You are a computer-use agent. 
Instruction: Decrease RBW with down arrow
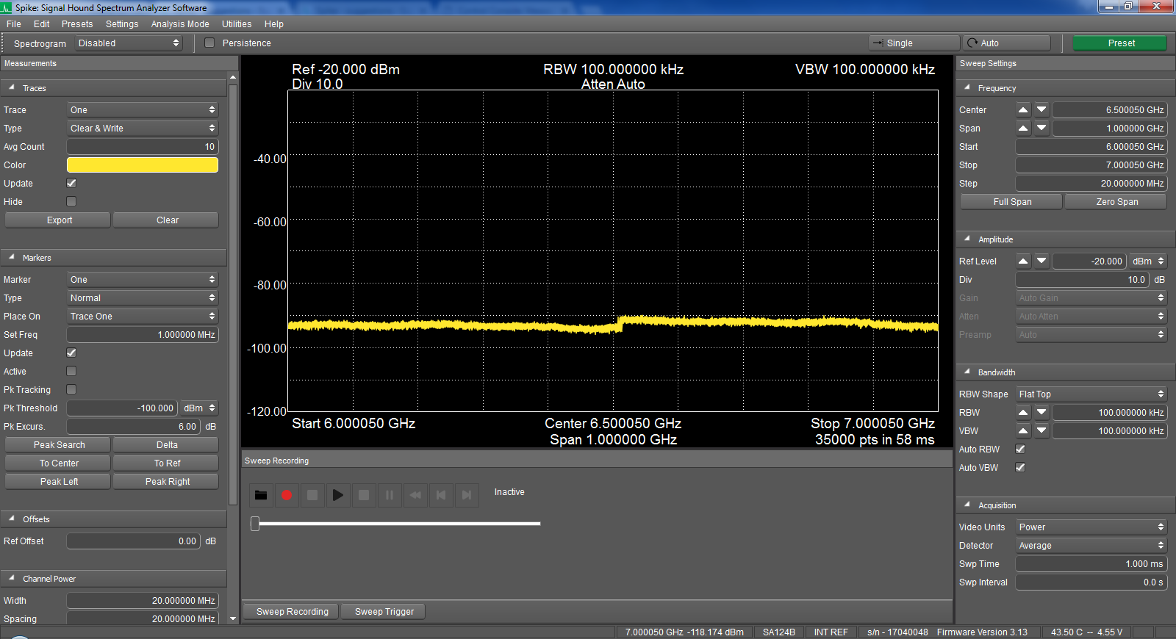pyautogui.click(x=1041, y=412)
